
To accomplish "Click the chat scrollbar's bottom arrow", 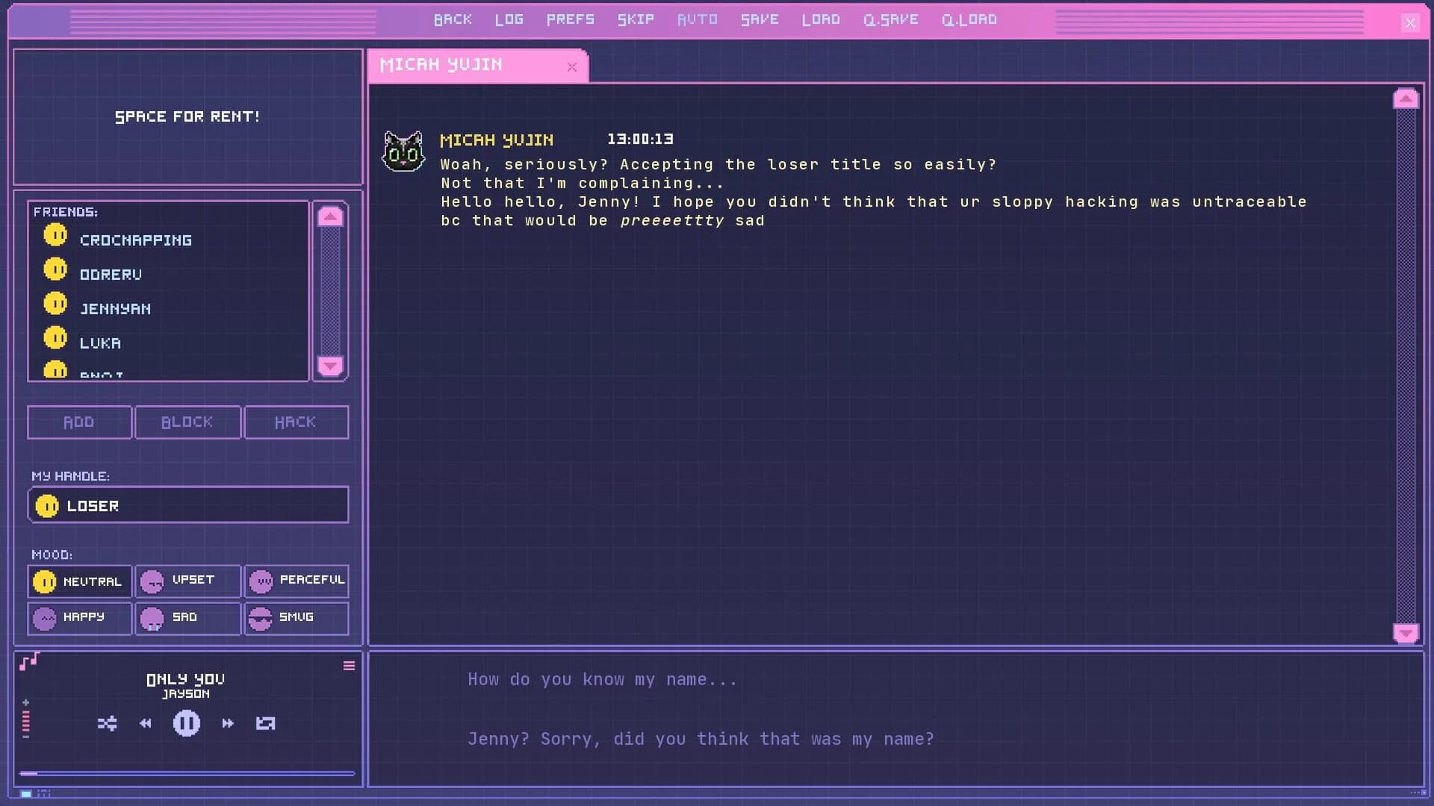I will [1406, 632].
